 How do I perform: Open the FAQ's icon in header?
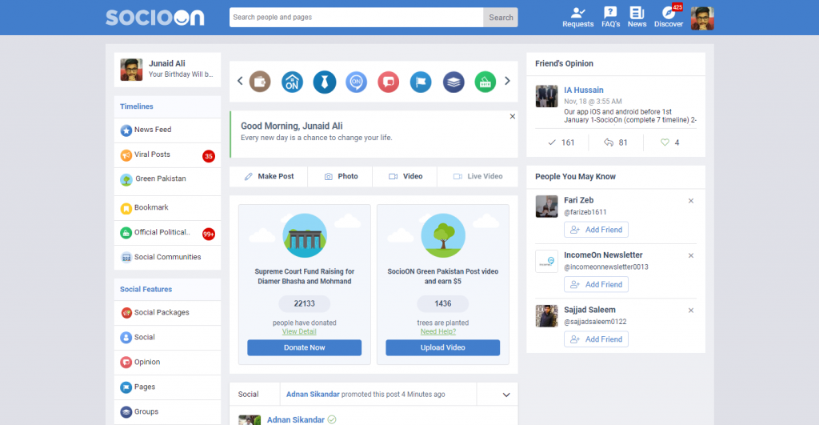610,18
